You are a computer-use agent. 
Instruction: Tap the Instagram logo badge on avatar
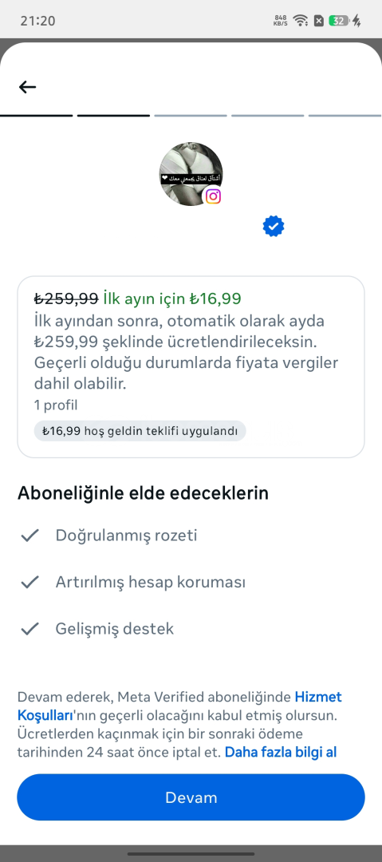click(x=213, y=196)
